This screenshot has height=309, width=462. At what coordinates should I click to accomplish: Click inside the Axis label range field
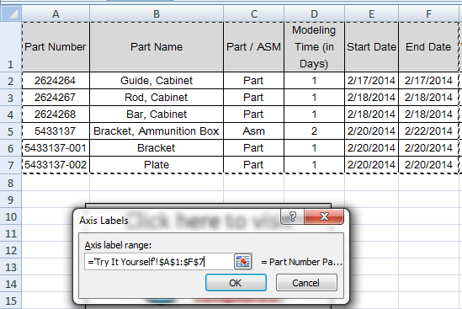point(159,262)
